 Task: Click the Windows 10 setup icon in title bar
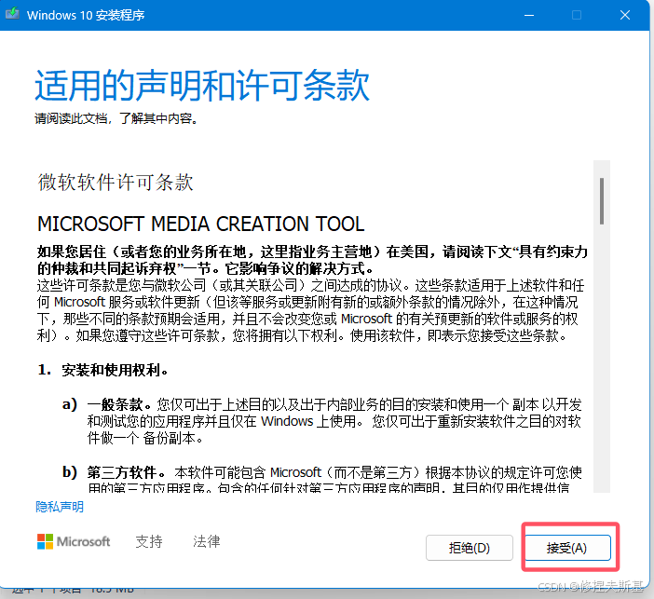point(12,14)
